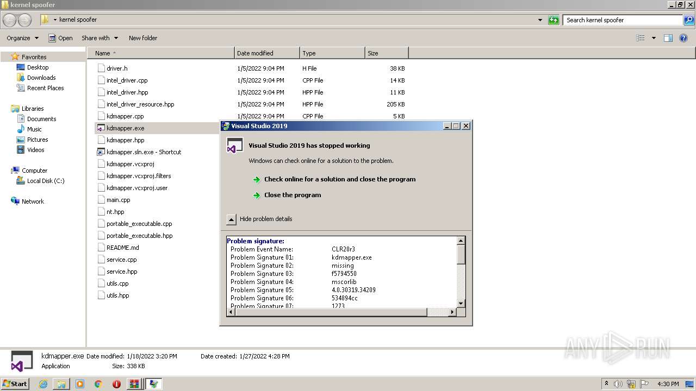Screen dimensions: 696x391
Task: Click the 4:30 PM clock
Action: 668,384
